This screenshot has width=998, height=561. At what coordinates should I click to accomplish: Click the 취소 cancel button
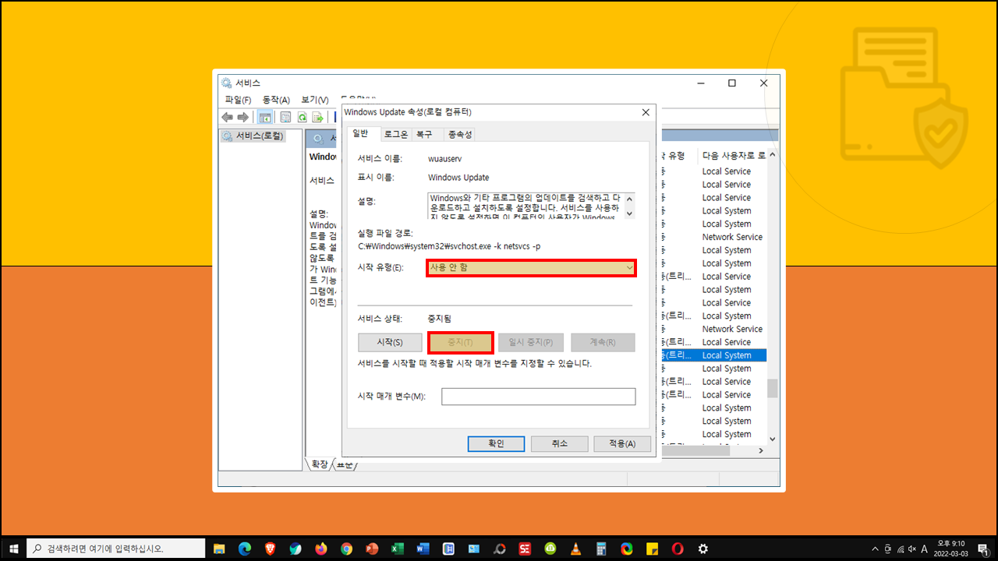pyautogui.click(x=559, y=443)
